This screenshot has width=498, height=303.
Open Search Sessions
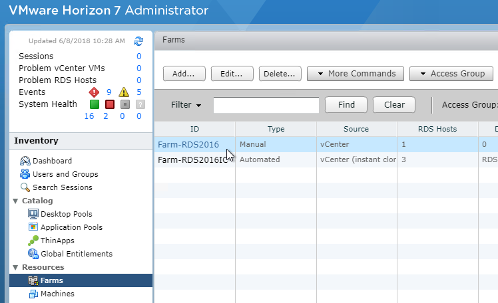pos(63,187)
